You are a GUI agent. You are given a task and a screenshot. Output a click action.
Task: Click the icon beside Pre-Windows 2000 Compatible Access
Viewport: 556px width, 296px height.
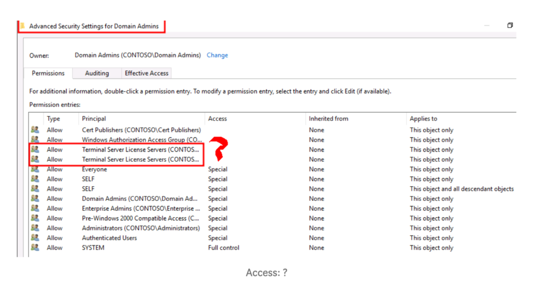35,218
